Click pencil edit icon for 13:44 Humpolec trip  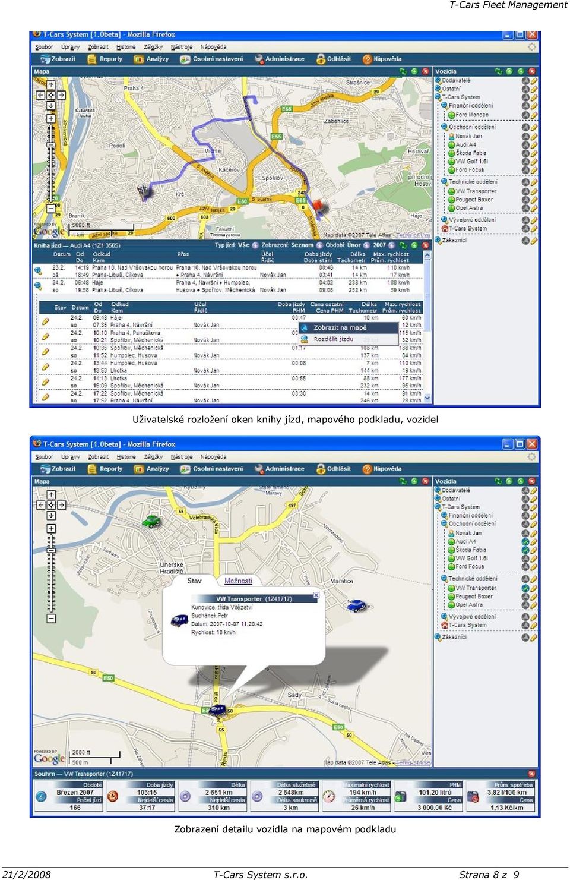pos(45,367)
